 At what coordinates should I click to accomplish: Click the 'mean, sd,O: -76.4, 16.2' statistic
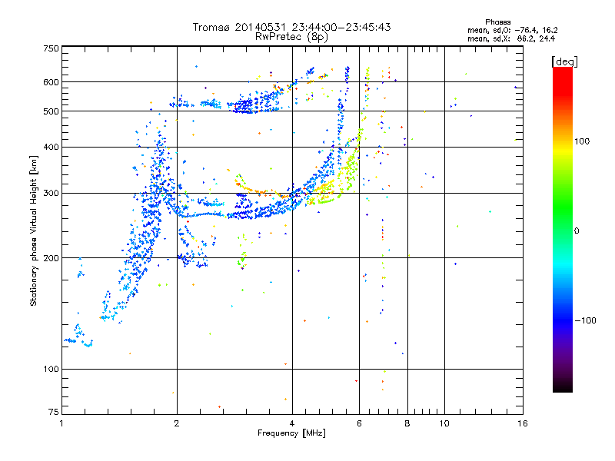(512, 30)
